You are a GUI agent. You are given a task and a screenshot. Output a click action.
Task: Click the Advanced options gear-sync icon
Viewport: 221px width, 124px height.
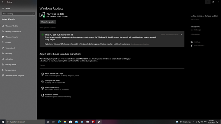[42, 95]
